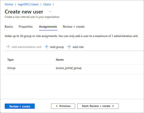Select the access_portal_group row name
This screenshot has height=113, width=144.
tap(69, 68)
